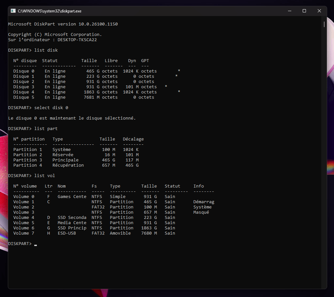Click the 'Principale' partition type
The image size is (334, 297).
coord(65,160)
